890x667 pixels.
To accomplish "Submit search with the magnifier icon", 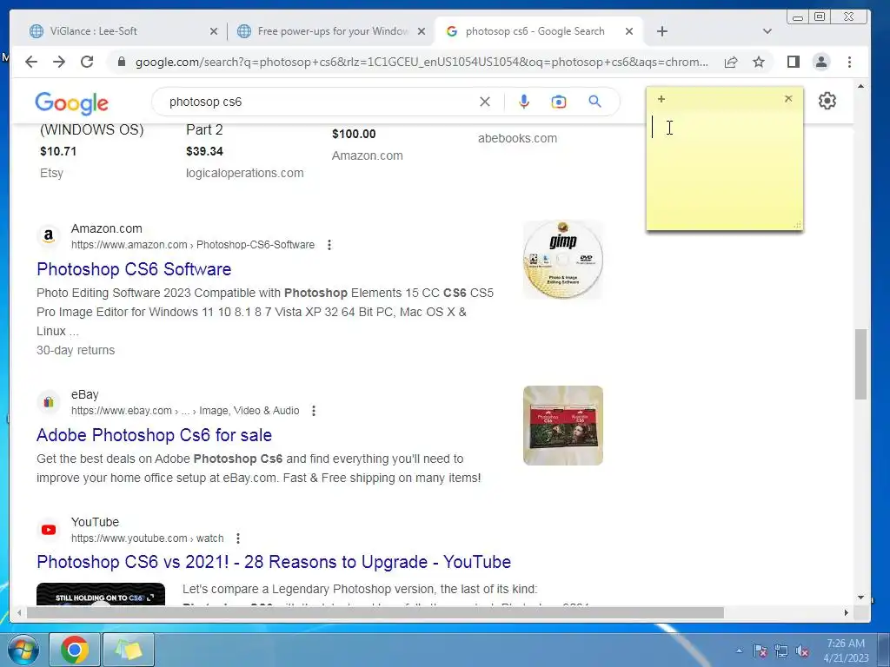I will point(594,102).
